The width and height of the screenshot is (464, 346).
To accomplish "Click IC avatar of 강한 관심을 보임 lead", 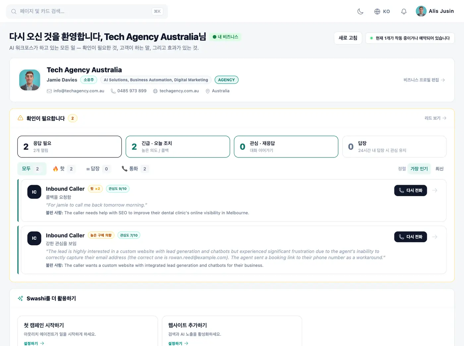I will pyautogui.click(x=34, y=238).
